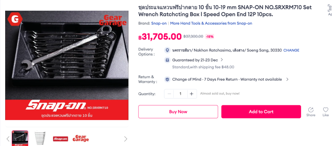The image size is (332, 146).
Task: Click the Share icon
Action: click(311, 110)
